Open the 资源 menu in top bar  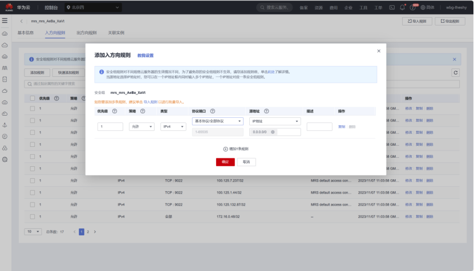point(319,7)
